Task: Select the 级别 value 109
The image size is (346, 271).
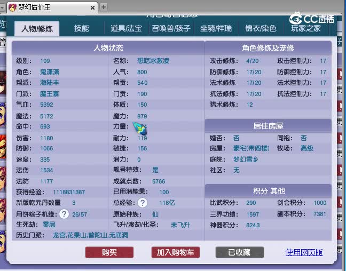Action: tap(45, 61)
